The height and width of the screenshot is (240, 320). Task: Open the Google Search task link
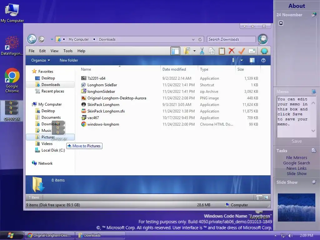(297, 163)
